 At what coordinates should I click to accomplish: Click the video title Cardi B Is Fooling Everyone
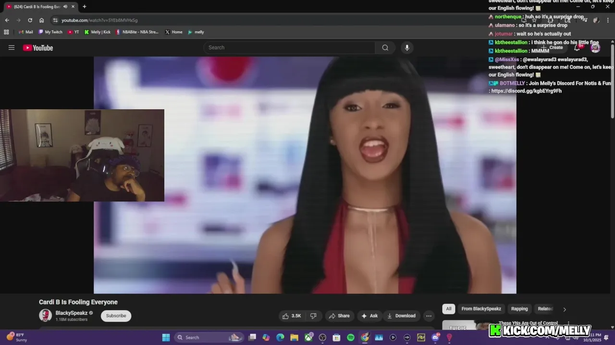pos(78,302)
